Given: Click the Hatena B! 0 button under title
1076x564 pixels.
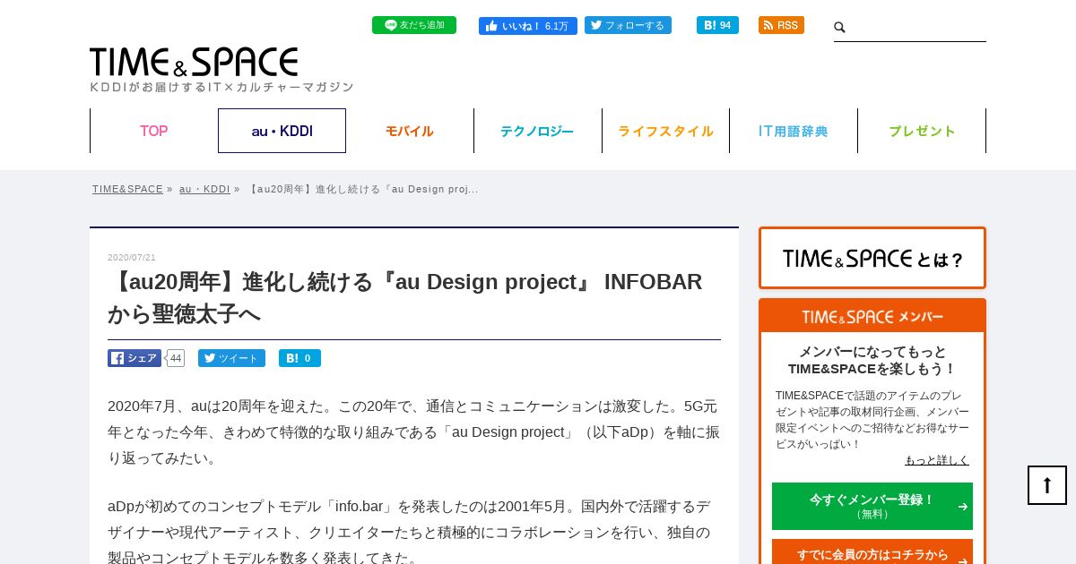Looking at the screenshot, I should tap(299, 358).
